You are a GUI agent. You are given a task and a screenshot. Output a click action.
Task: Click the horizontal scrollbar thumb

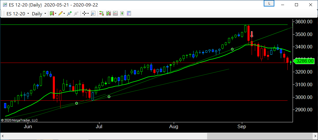point(260,136)
